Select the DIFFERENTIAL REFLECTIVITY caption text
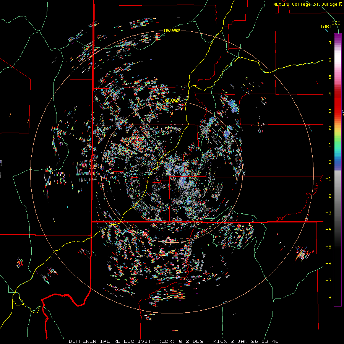The width and height of the screenshot is (344, 344). pos(112,341)
